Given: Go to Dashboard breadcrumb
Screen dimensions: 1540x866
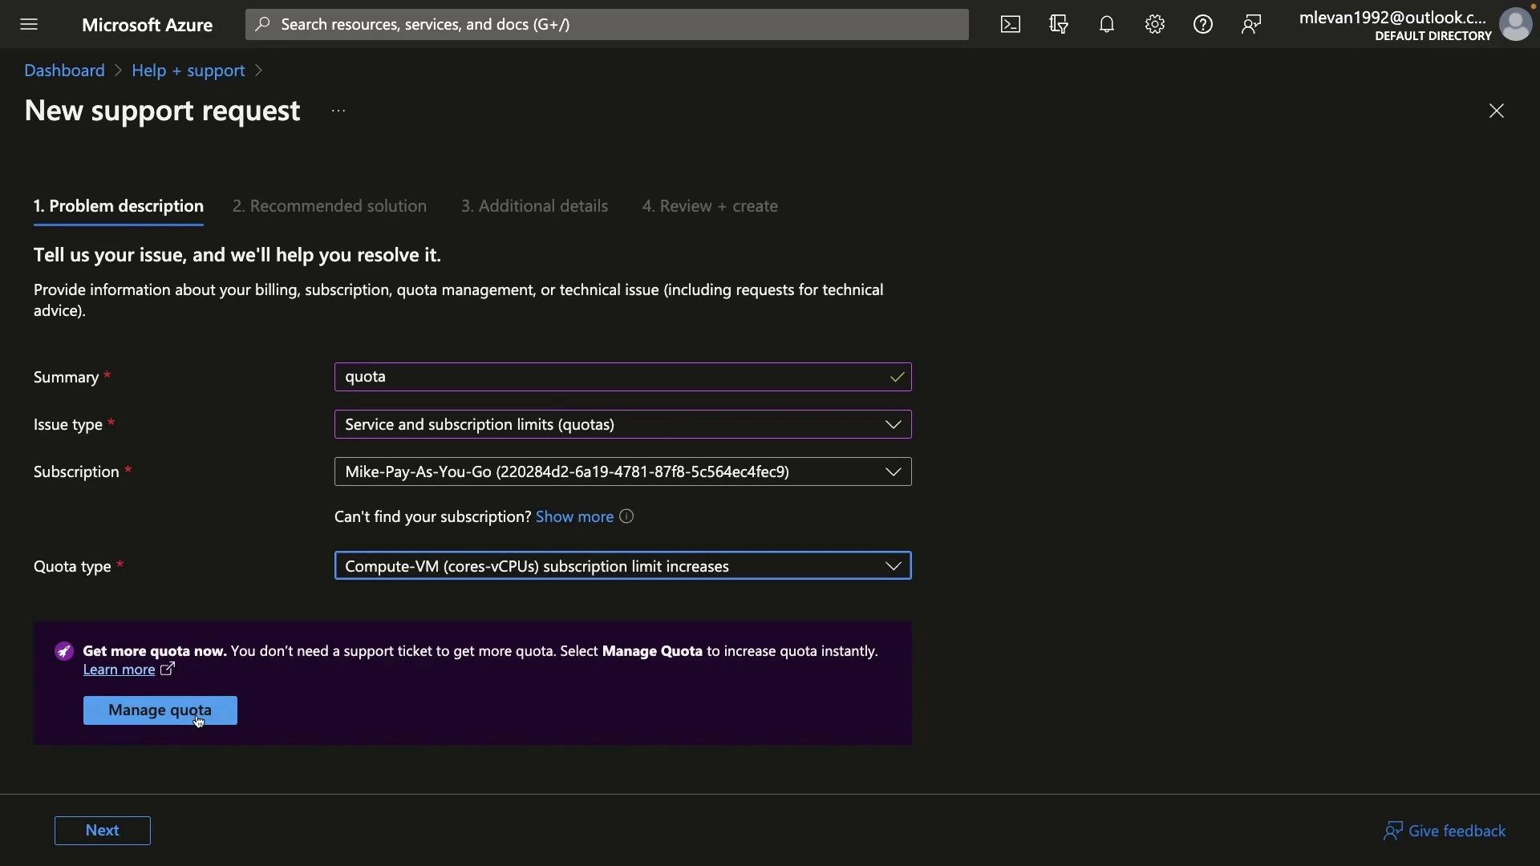Looking at the screenshot, I should click(x=64, y=71).
